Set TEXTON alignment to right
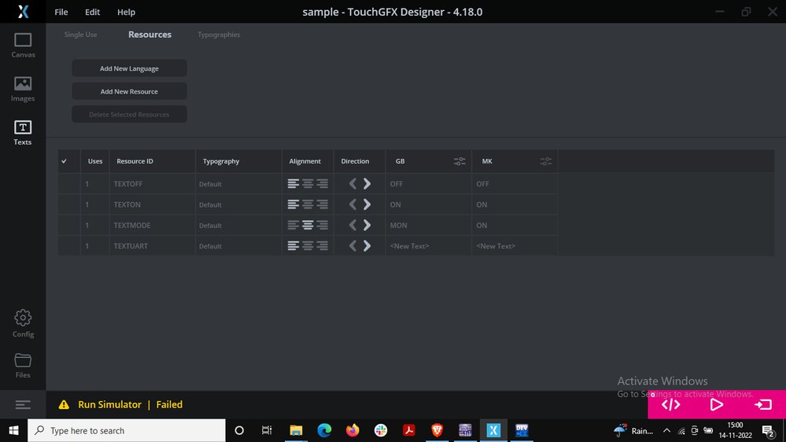 [323, 204]
